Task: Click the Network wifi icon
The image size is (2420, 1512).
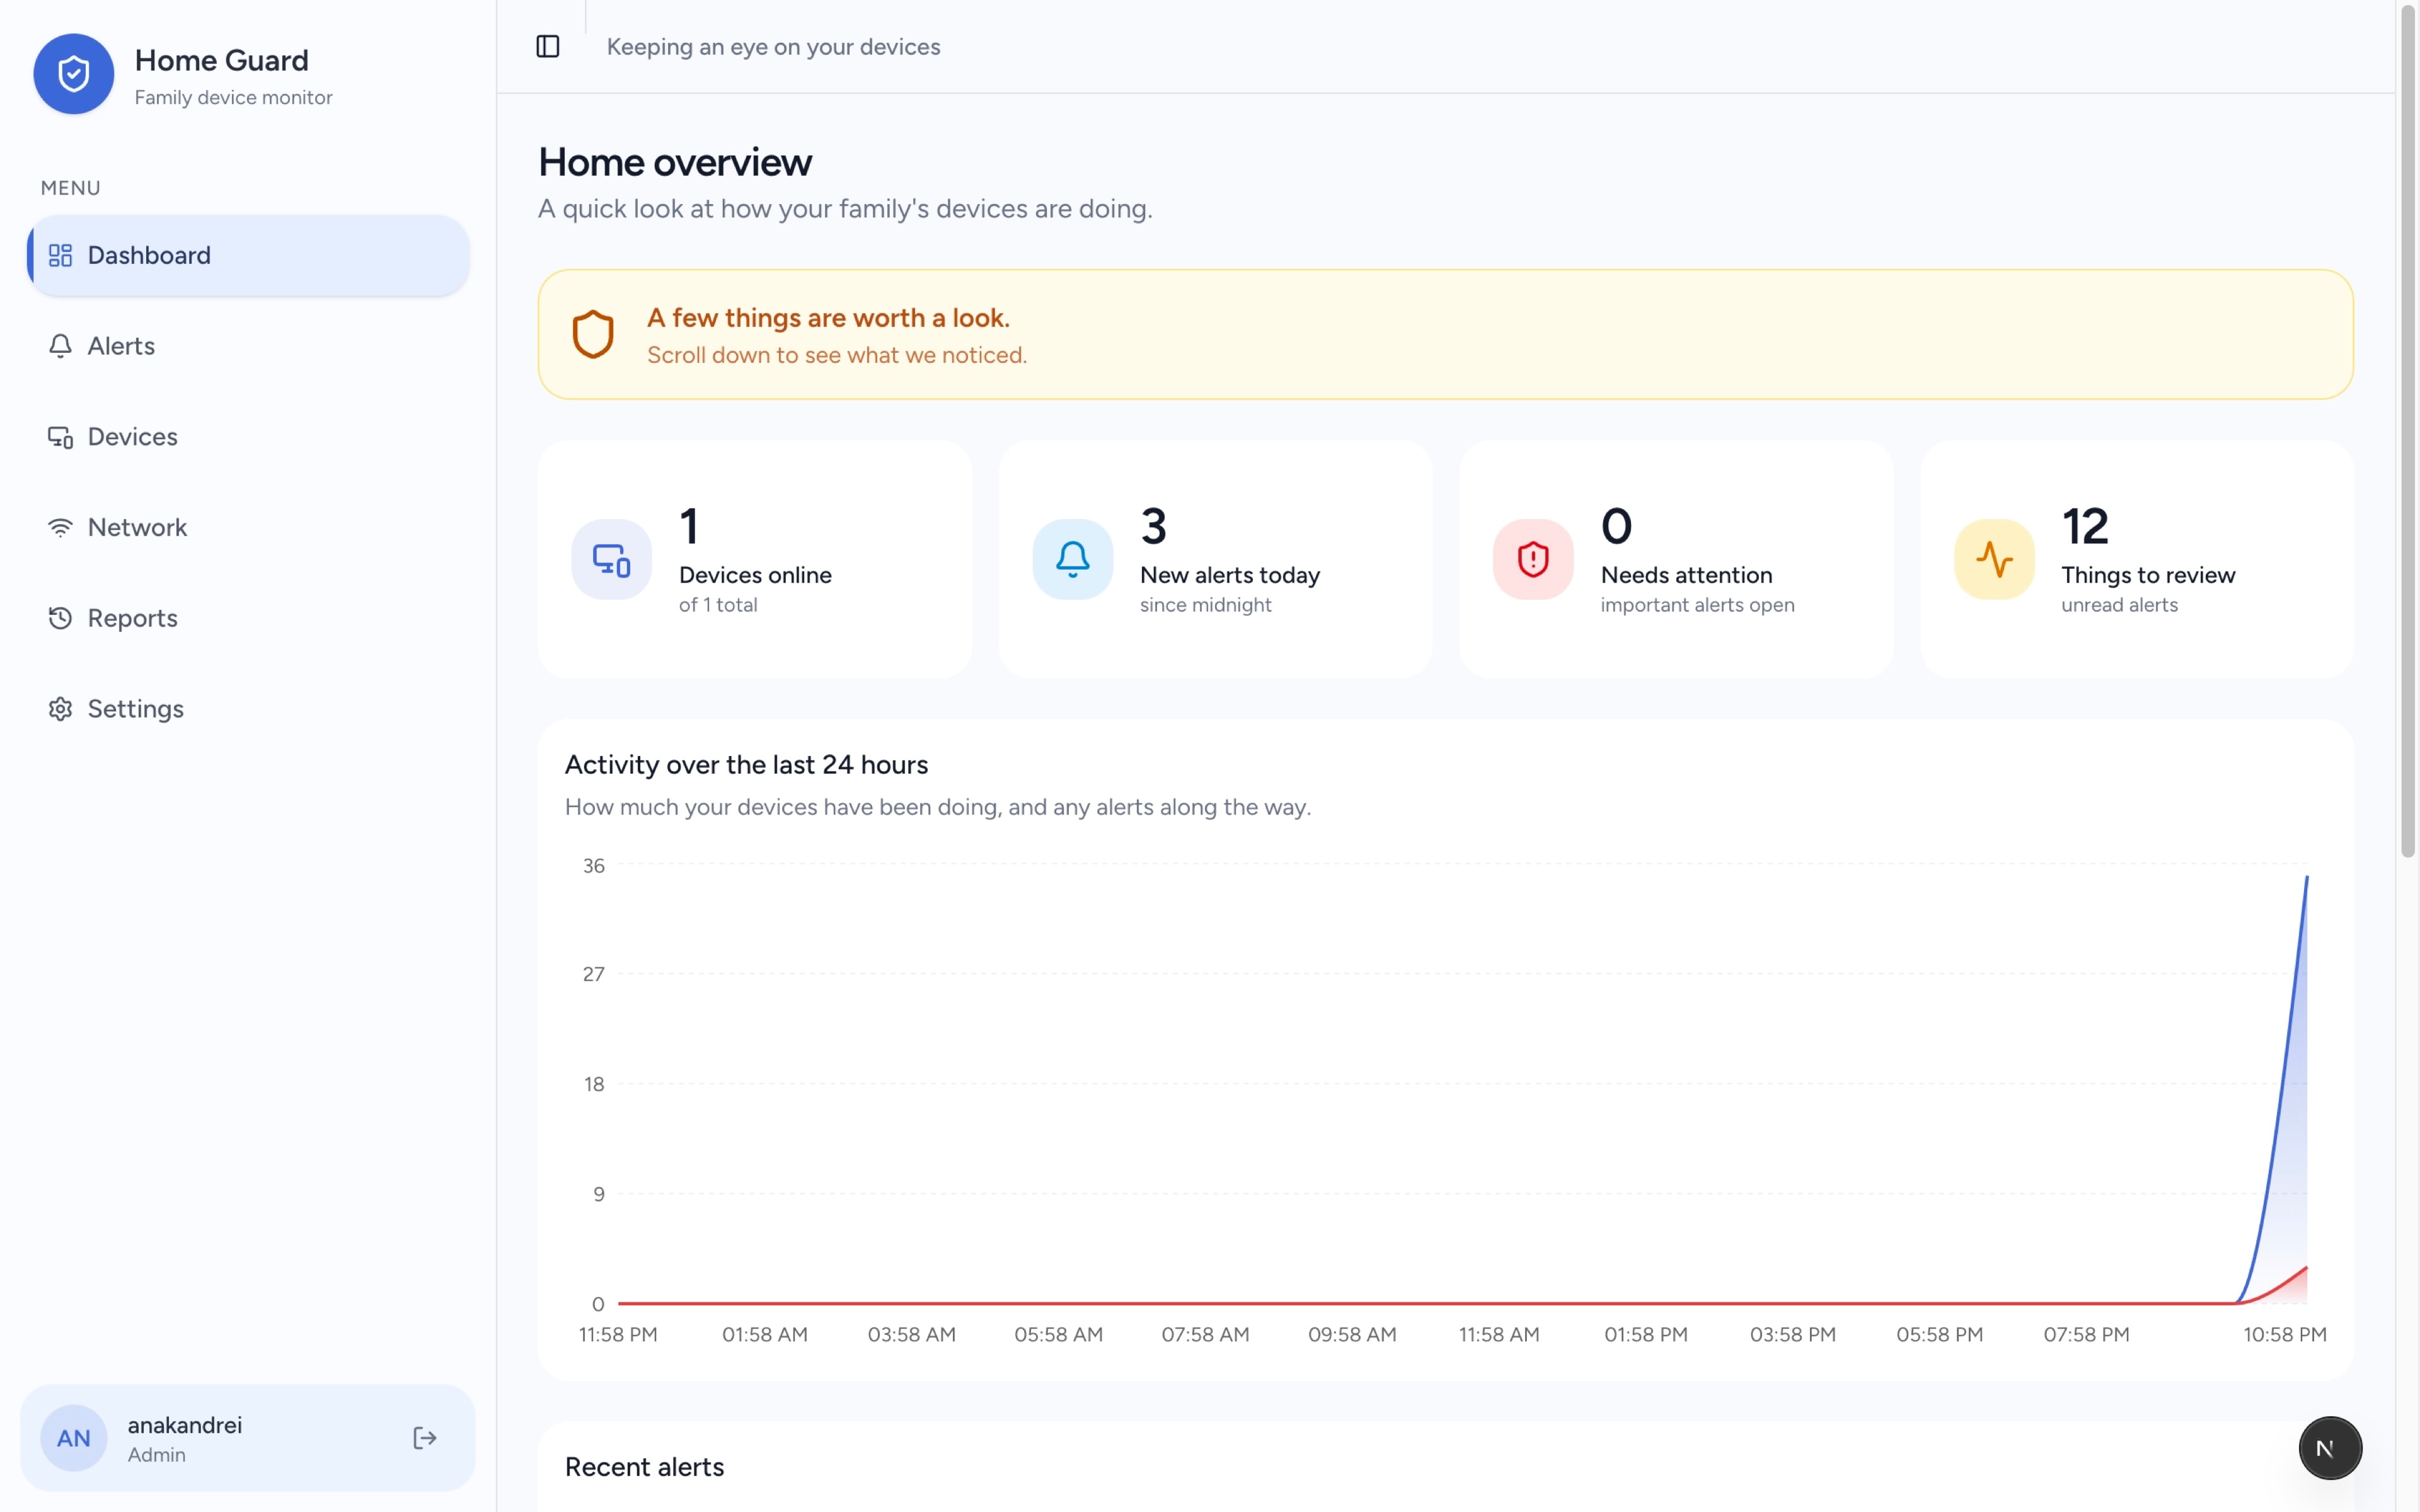Action: [x=60, y=527]
